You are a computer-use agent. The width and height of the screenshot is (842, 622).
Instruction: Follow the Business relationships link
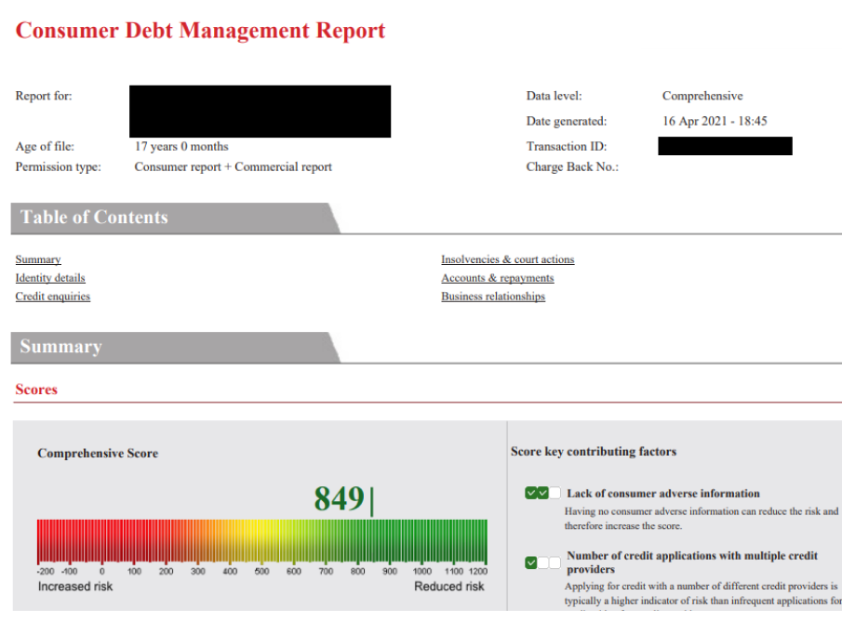493,297
